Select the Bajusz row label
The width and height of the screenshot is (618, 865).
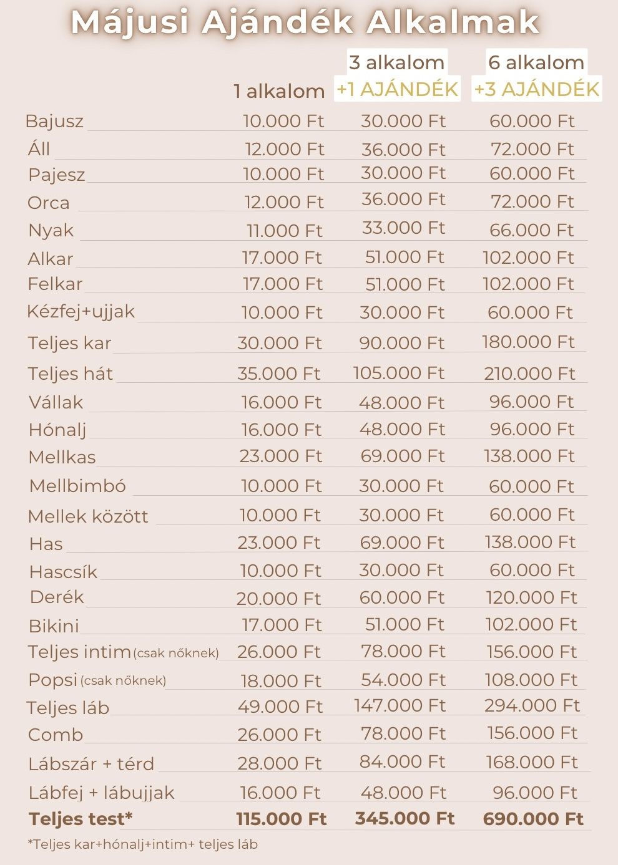(x=54, y=121)
